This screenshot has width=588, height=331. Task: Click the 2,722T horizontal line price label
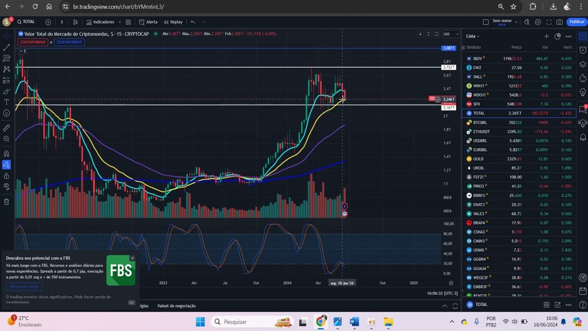[x=449, y=67]
